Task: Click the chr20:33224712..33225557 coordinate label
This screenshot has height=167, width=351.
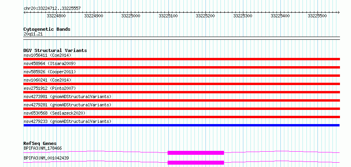Action: (x=52, y=8)
